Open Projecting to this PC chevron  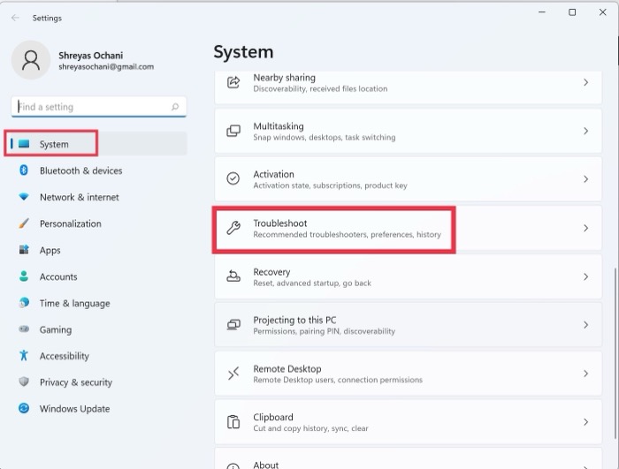585,325
